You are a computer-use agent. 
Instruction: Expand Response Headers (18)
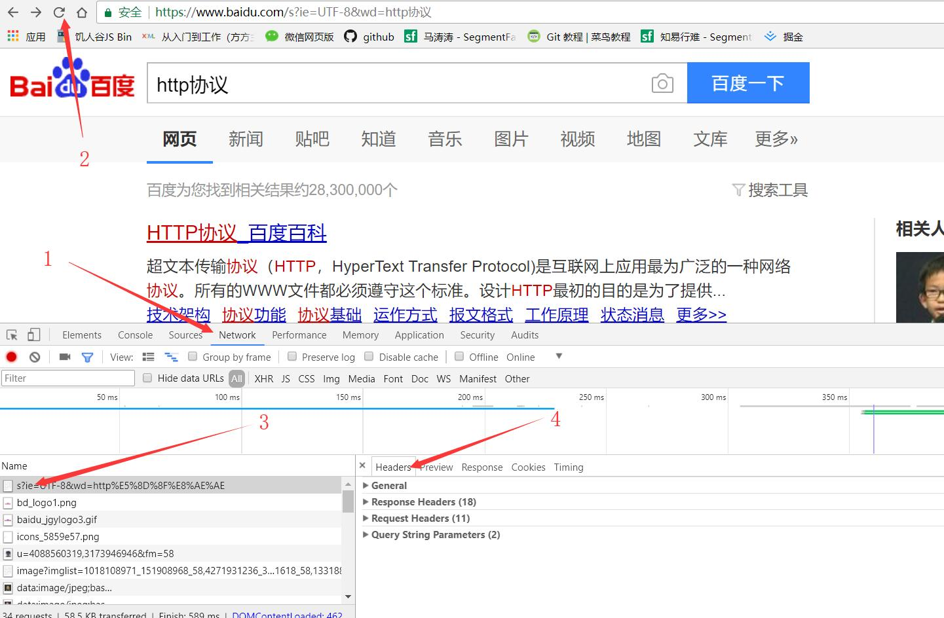tap(419, 502)
